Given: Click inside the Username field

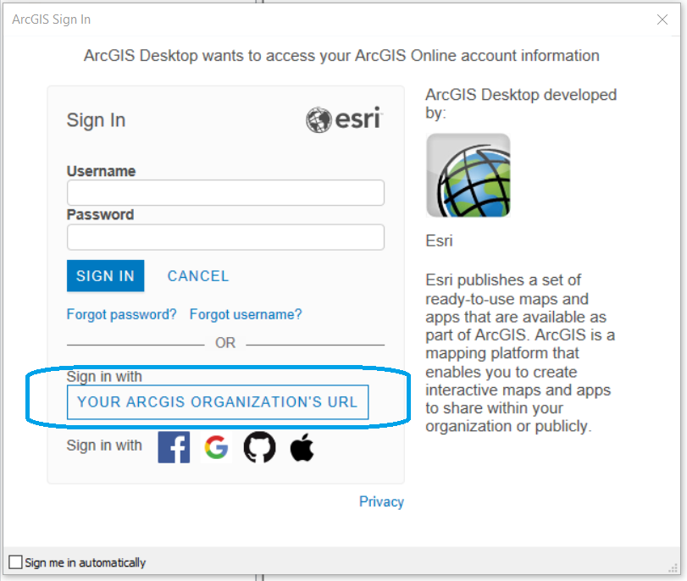Looking at the screenshot, I should [224, 192].
